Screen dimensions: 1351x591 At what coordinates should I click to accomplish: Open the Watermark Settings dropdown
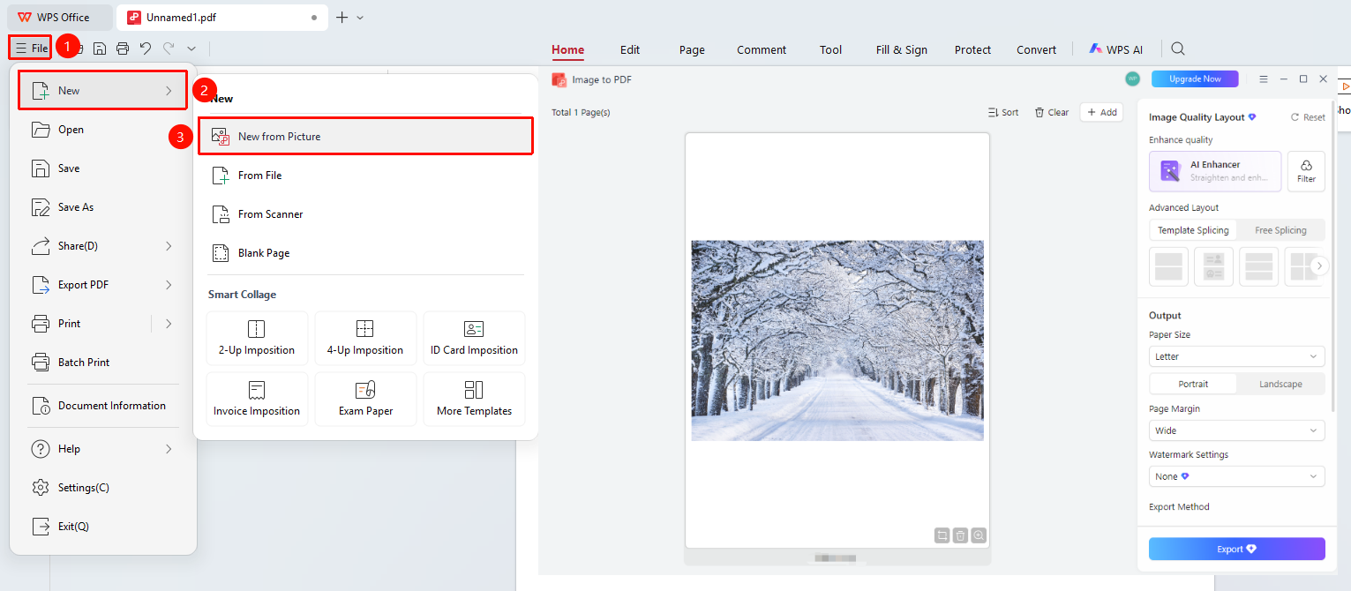point(1236,476)
